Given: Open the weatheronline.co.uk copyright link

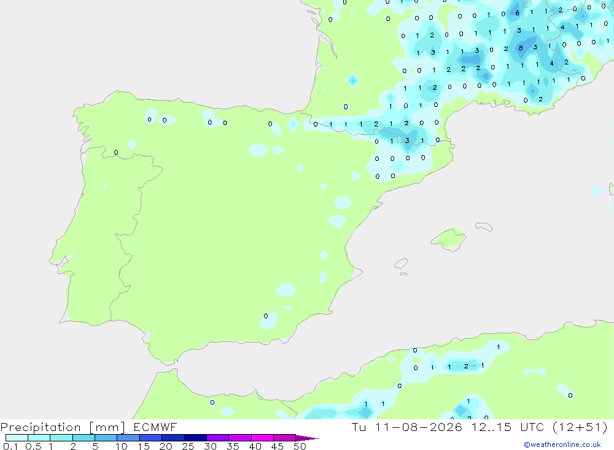Looking at the screenshot, I should [562, 444].
